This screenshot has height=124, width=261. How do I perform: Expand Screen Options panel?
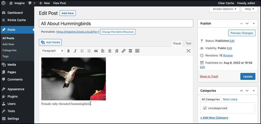click(224, 9)
